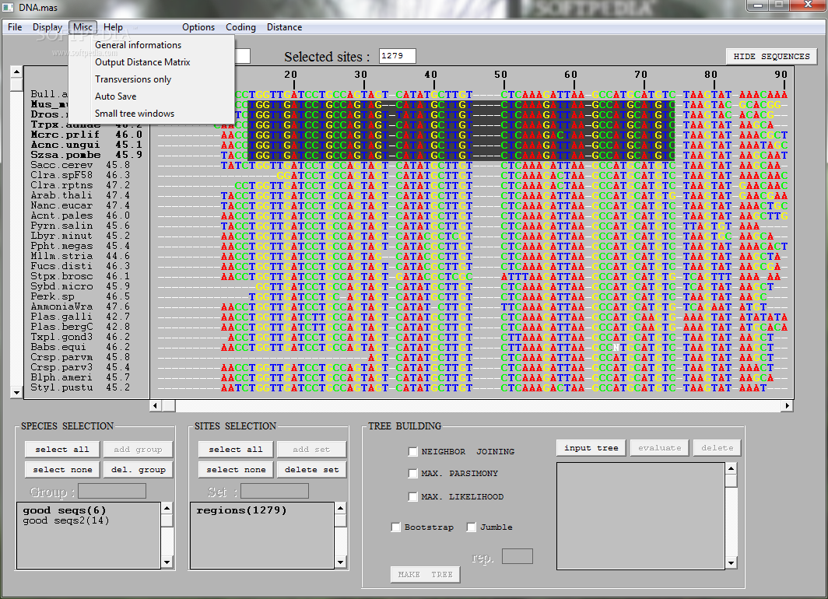Click the delete set button
This screenshot has width=828, height=599.
pyautogui.click(x=311, y=469)
